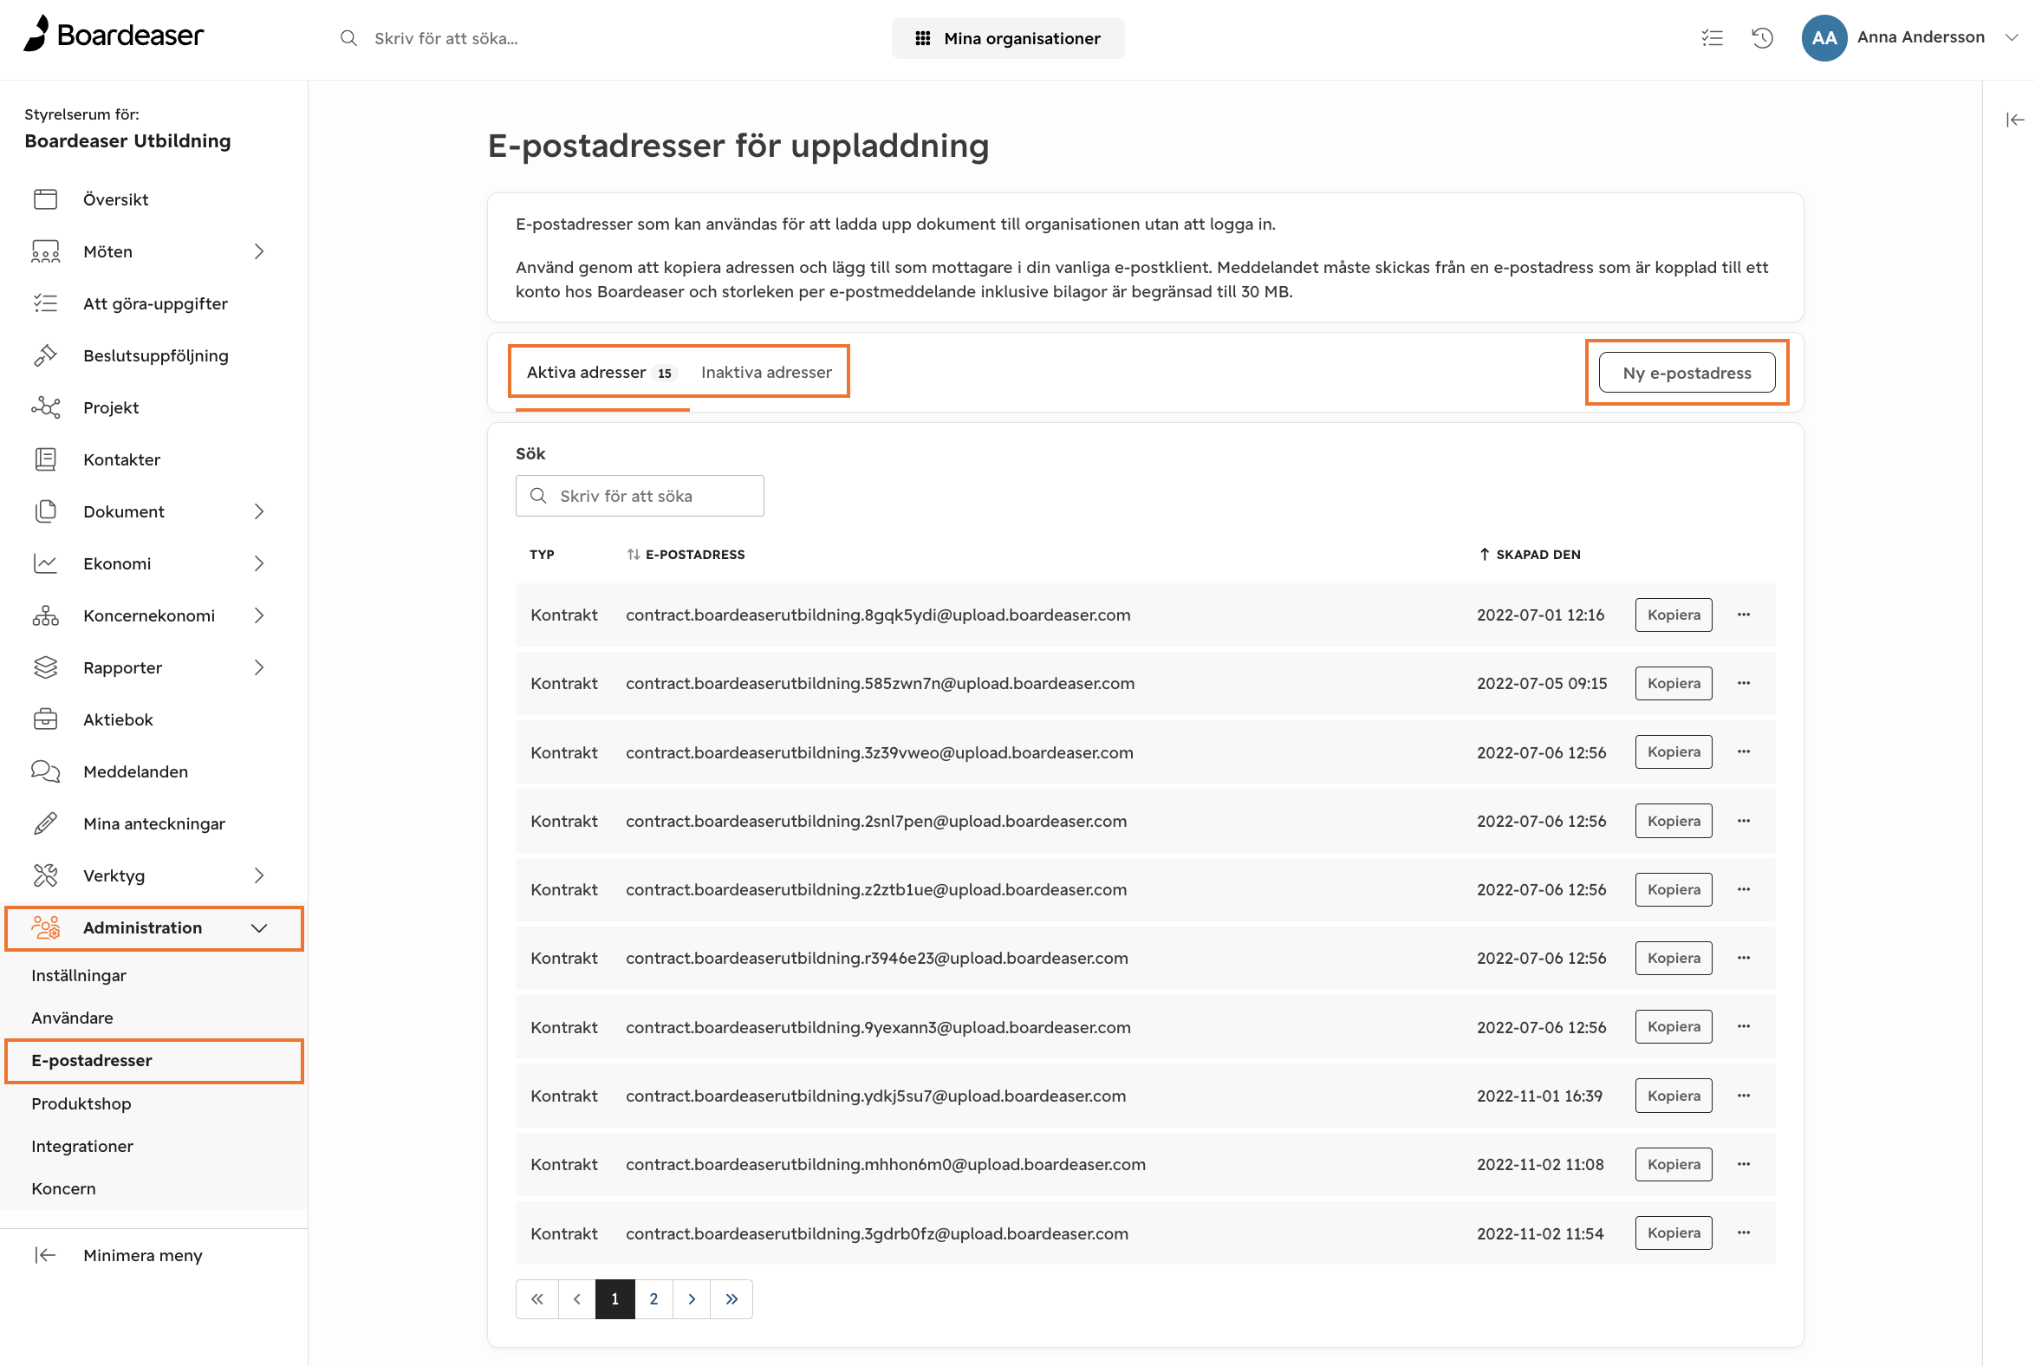The image size is (2035, 1366).
Task: Collapse the Administration submenu chevron
Action: [259, 927]
